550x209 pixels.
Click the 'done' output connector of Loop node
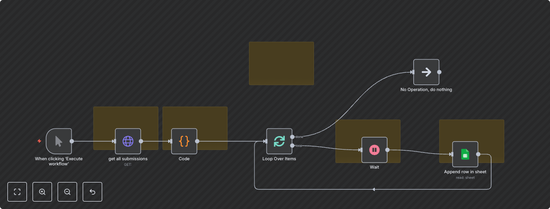click(x=293, y=137)
